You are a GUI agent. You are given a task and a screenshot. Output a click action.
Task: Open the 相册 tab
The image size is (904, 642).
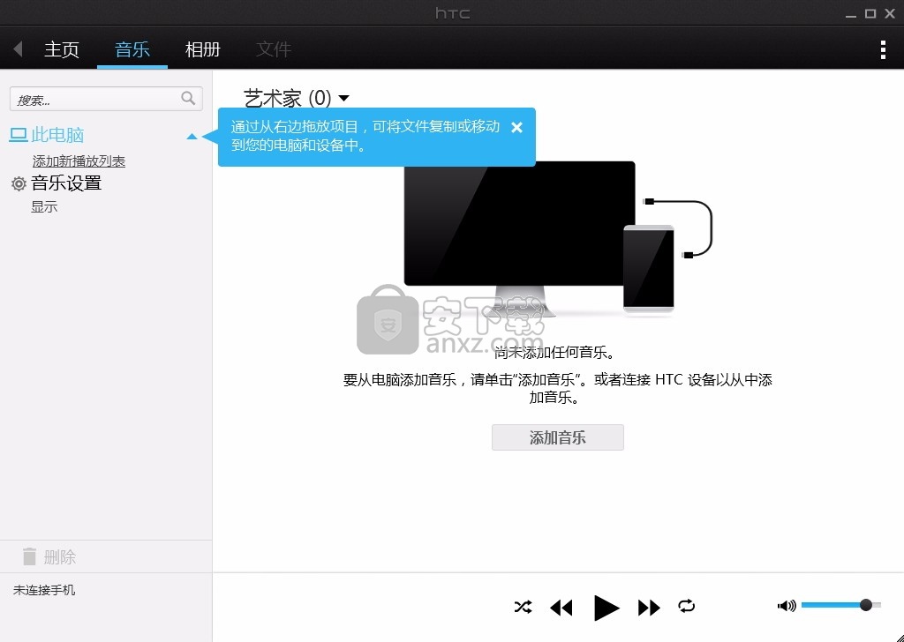202,49
